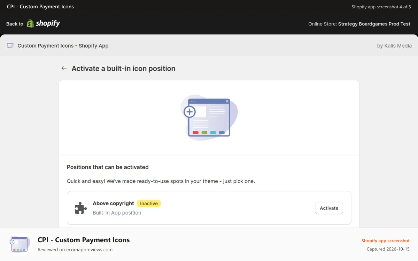The height and width of the screenshot is (261, 418).
Task: Click the Captured 2026-10-15 date
Action: pos(388,249)
